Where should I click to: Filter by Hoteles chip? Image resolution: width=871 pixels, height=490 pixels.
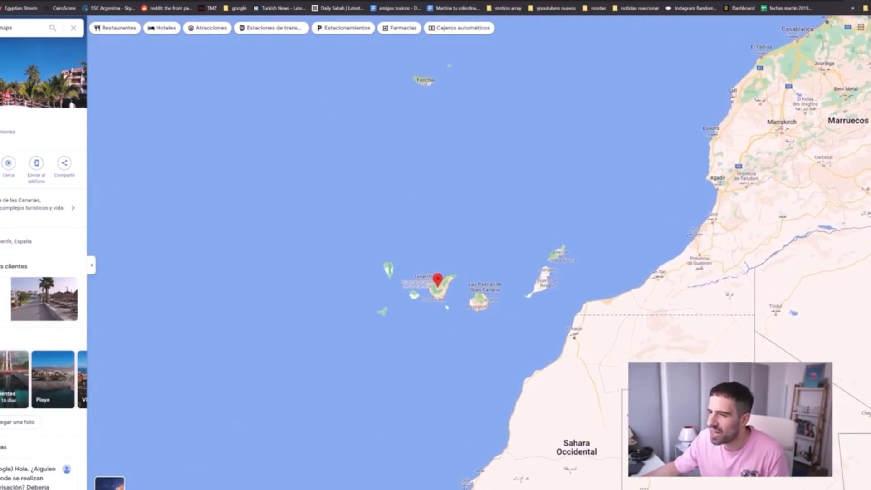click(x=162, y=28)
